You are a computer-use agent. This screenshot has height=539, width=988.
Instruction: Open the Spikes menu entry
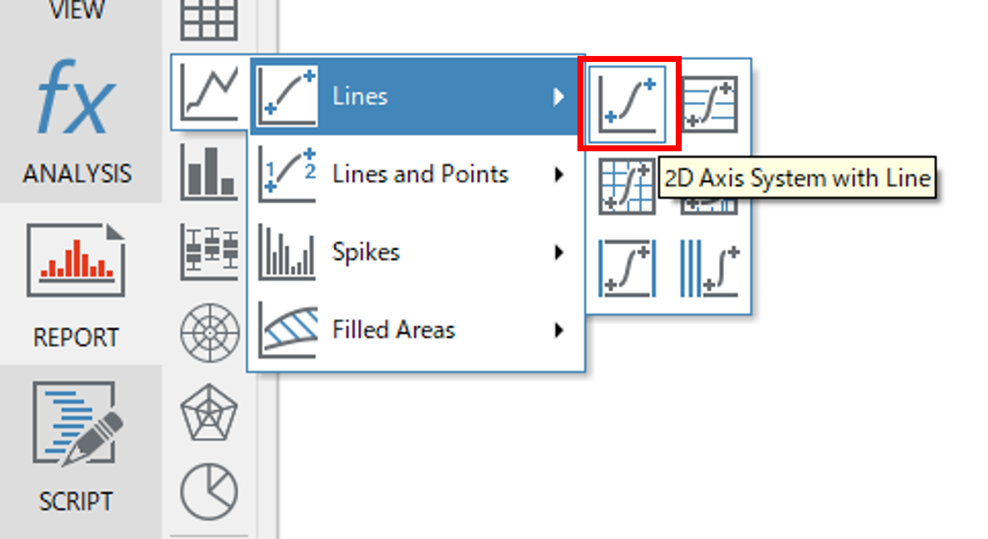tap(366, 252)
